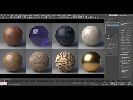
Task: Click the object color swatch beside name field
Action: (118, 22)
